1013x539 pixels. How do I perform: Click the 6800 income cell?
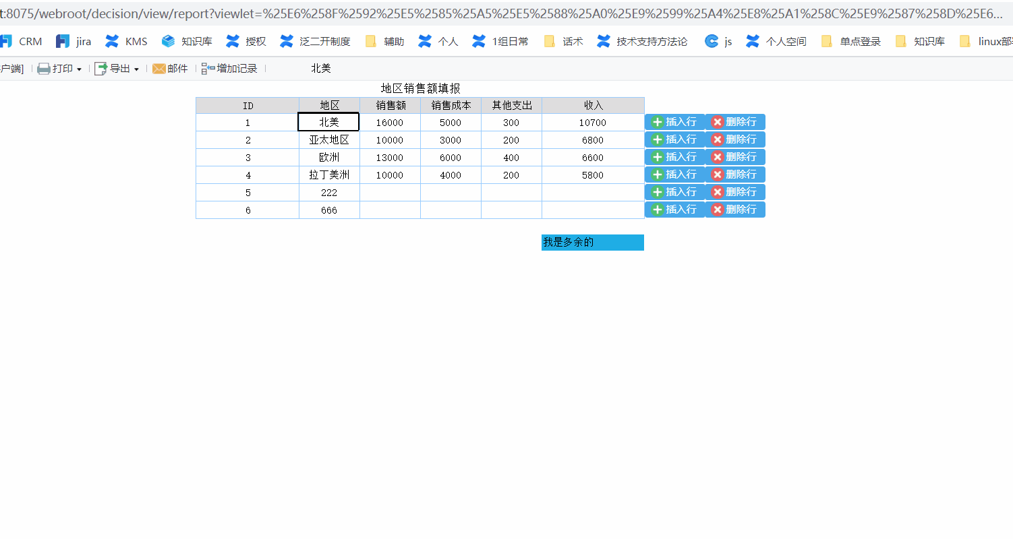(x=593, y=140)
